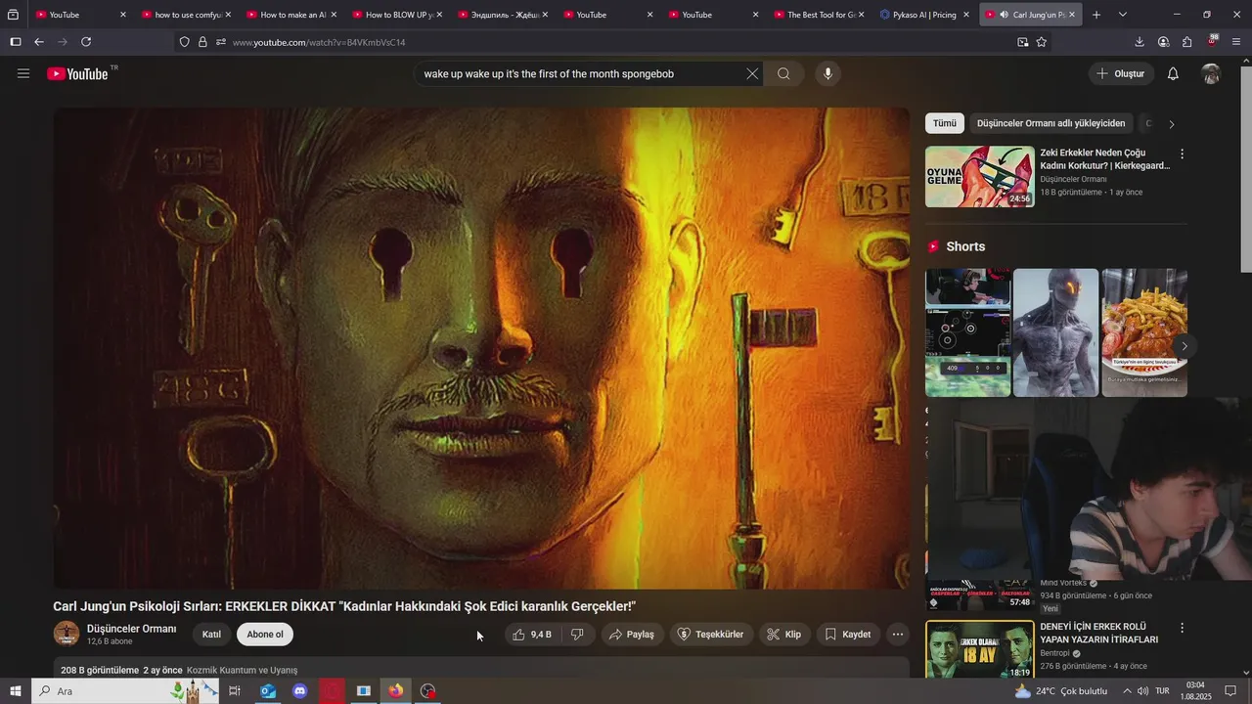Open Windows notification center
The image size is (1252, 704).
coord(1230,691)
